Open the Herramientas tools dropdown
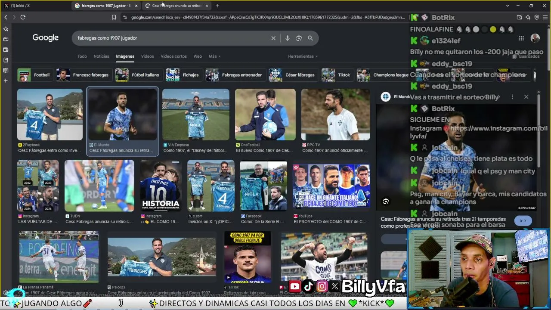The image size is (551, 310). [x=303, y=56]
